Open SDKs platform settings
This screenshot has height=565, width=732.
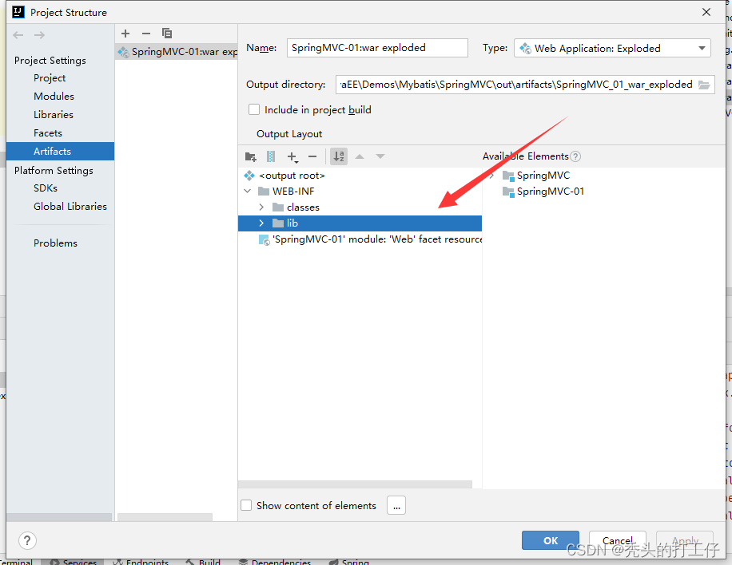coord(46,188)
